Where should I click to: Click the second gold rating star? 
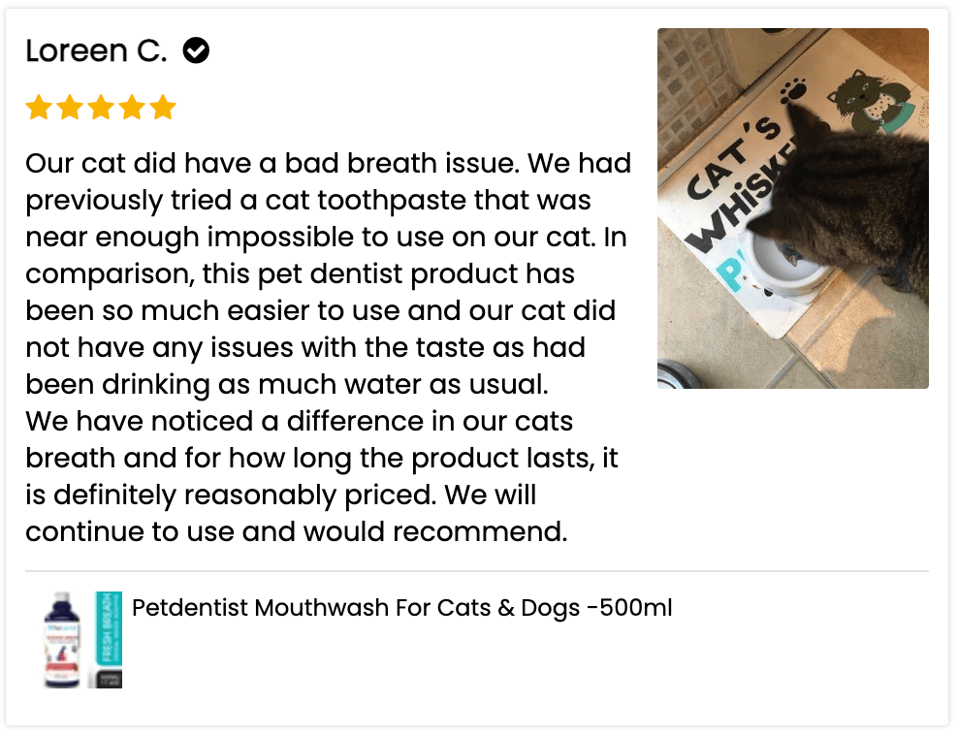click(x=70, y=107)
